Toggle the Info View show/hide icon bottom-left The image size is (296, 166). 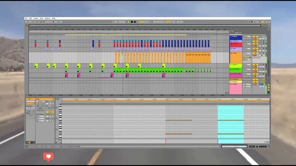[x=27, y=147]
